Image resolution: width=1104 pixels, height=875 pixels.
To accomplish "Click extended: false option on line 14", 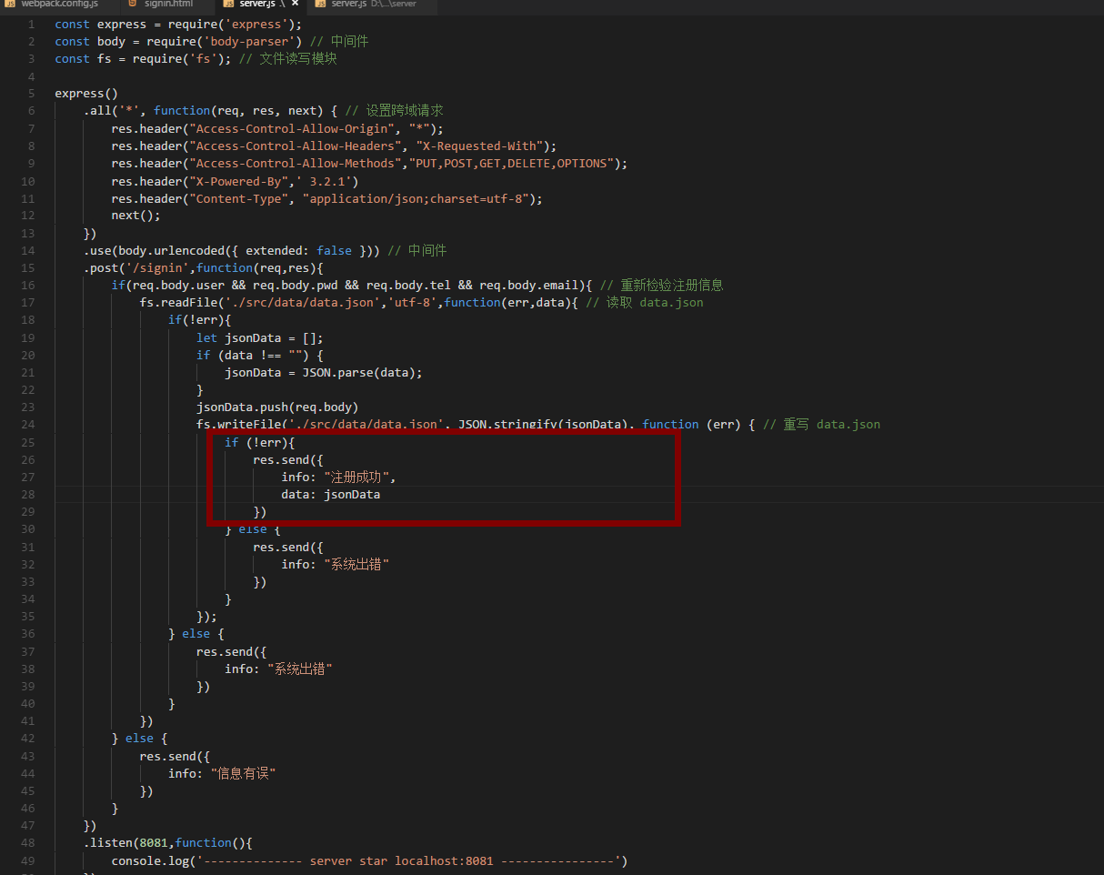I will (x=299, y=250).
